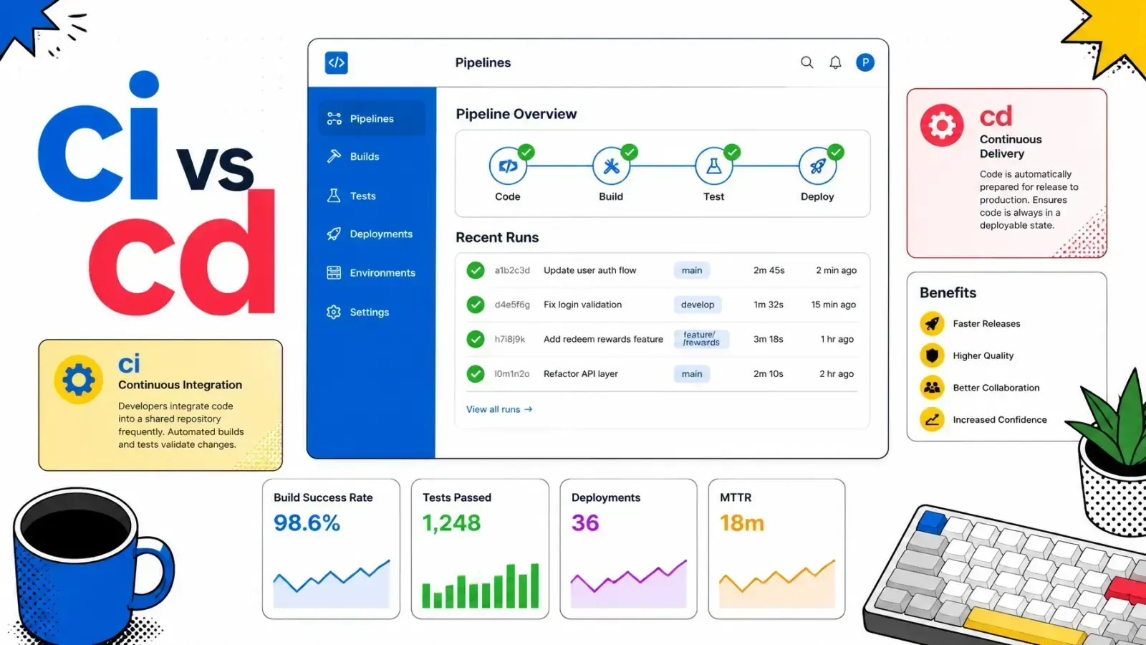Open commit l0m1n2o
The height and width of the screenshot is (645, 1146).
512,373
